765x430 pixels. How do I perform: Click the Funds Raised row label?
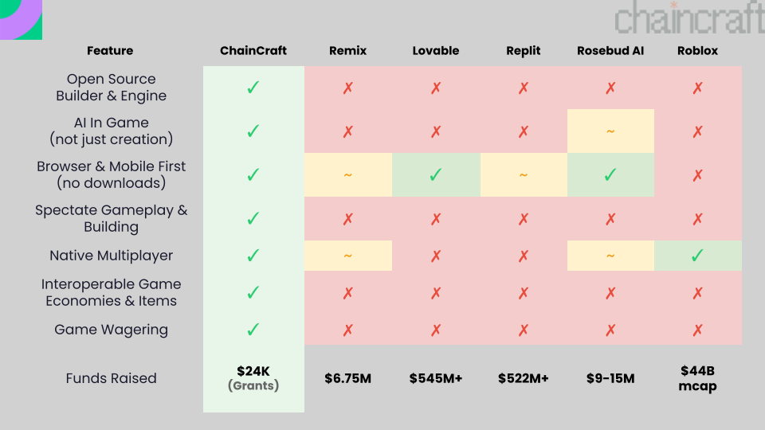coord(111,378)
